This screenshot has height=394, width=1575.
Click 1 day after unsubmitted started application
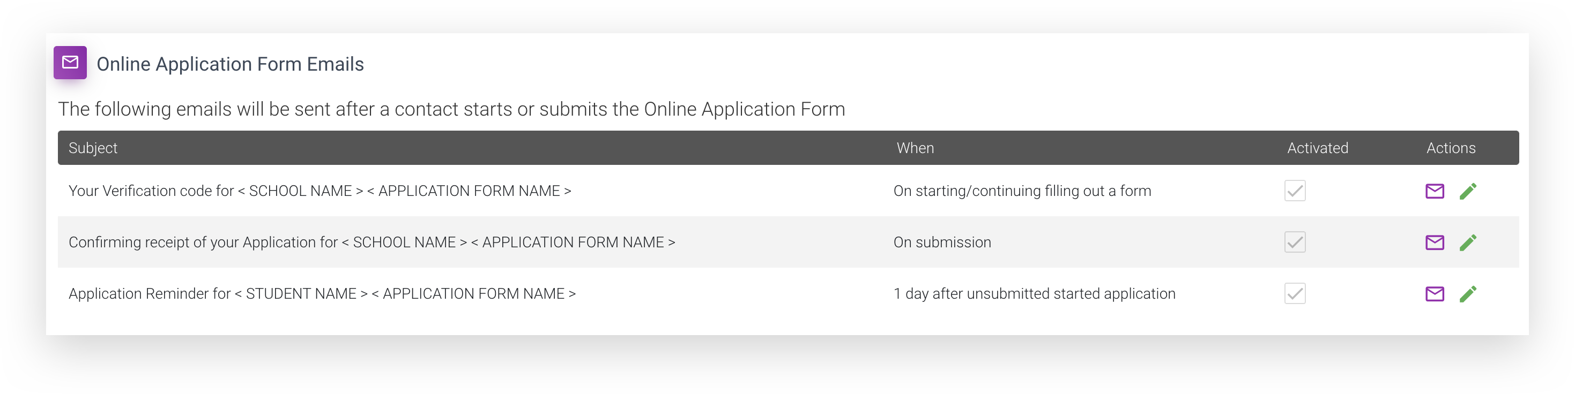pos(1034,293)
